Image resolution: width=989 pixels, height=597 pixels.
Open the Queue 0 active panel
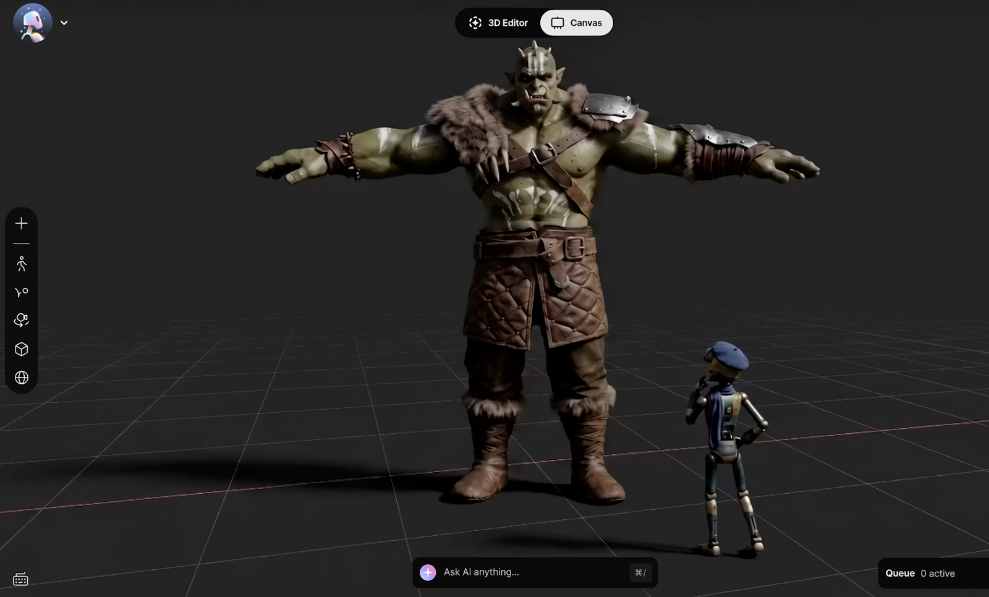pos(933,574)
